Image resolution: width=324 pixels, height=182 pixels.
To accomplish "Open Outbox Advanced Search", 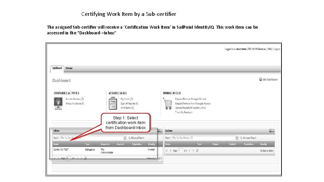I will coord(248,138).
